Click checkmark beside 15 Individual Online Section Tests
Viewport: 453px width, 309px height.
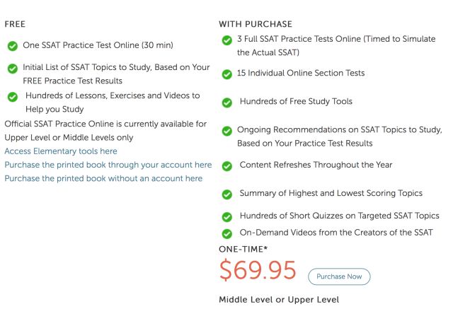[x=226, y=74]
